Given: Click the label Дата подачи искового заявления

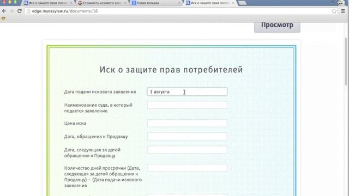Looking at the screenshot, I should point(100,92).
